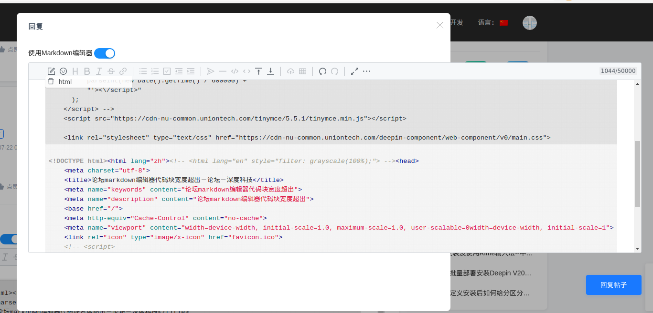Click the emoji smiley icon in toolbar

(63, 71)
